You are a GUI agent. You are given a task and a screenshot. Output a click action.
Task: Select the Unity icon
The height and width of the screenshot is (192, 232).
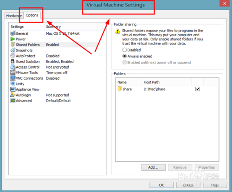[13, 83]
